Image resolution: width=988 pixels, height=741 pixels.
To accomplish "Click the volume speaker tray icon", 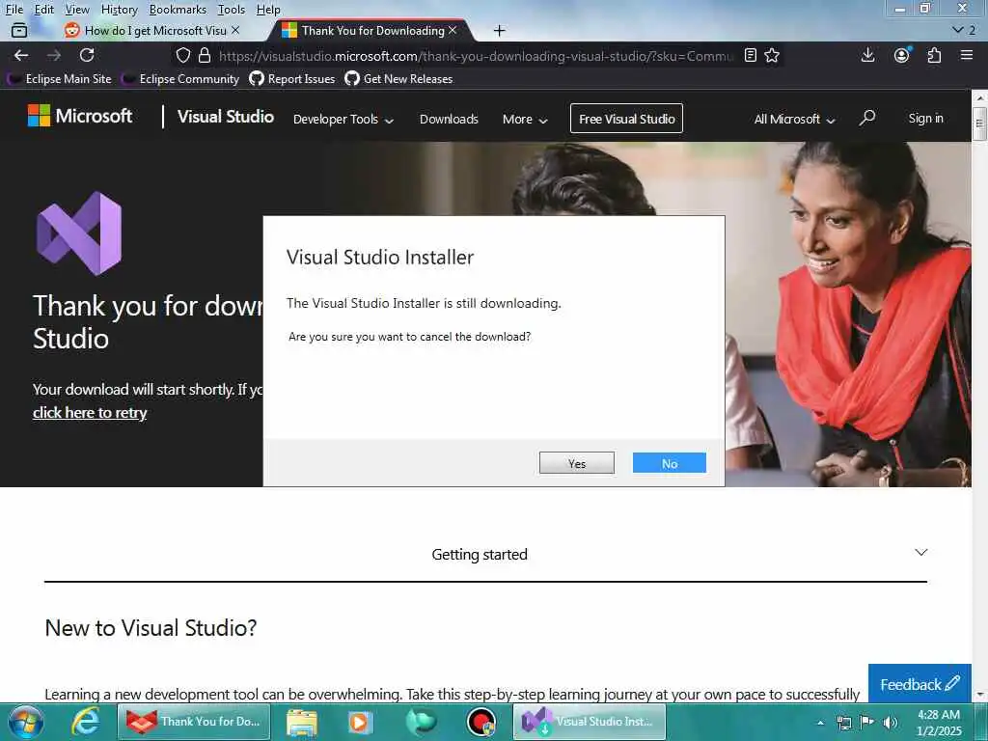I will (891, 723).
